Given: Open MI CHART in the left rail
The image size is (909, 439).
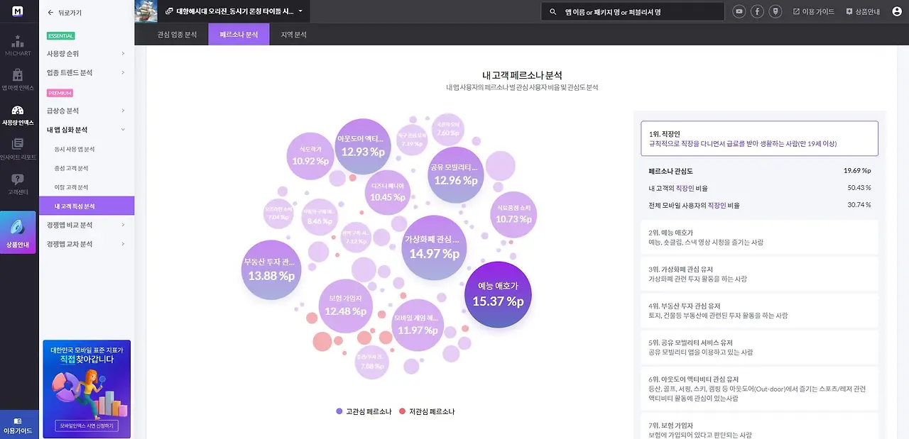Looking at the screenshot, I should (x=18, y=45).
